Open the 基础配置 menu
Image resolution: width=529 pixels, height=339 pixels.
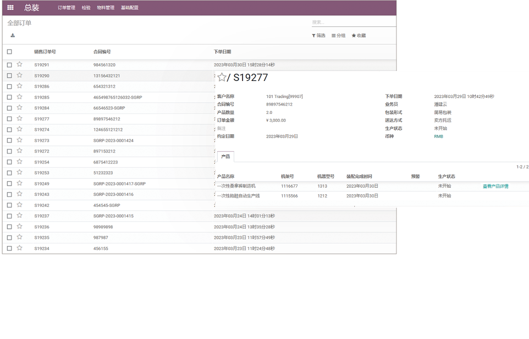[x=130, y=8]
